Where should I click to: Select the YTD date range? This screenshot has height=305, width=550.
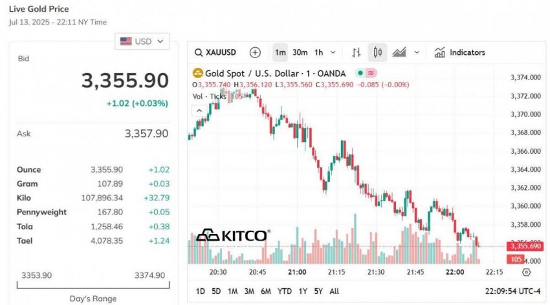[284, 291]
